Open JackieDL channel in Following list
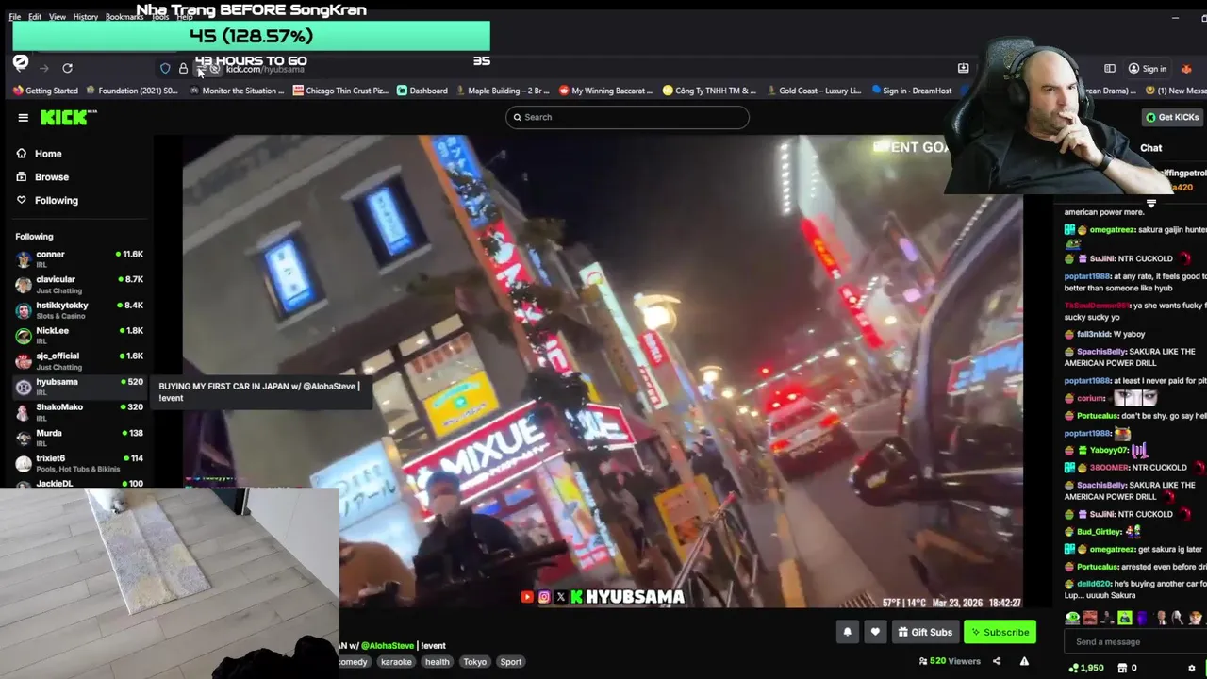This screenshot has height=679, width=1207. 79,484
